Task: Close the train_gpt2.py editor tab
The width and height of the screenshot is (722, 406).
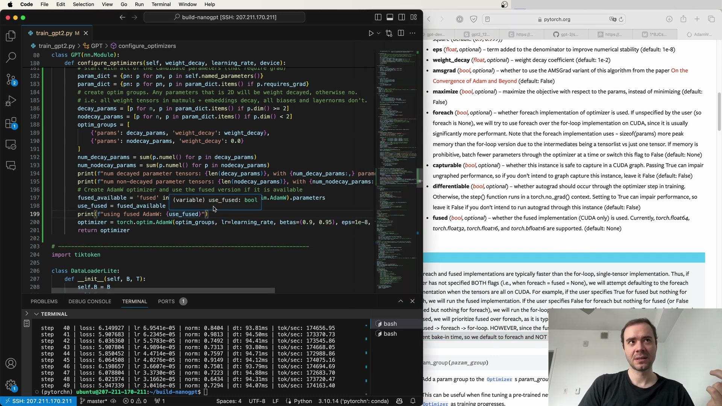Action: tap(86, 33)
